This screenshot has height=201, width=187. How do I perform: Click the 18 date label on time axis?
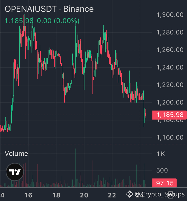coord(56,195)
